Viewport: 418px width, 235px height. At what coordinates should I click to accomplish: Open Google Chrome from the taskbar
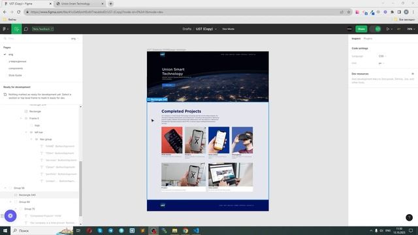point(185,230)
